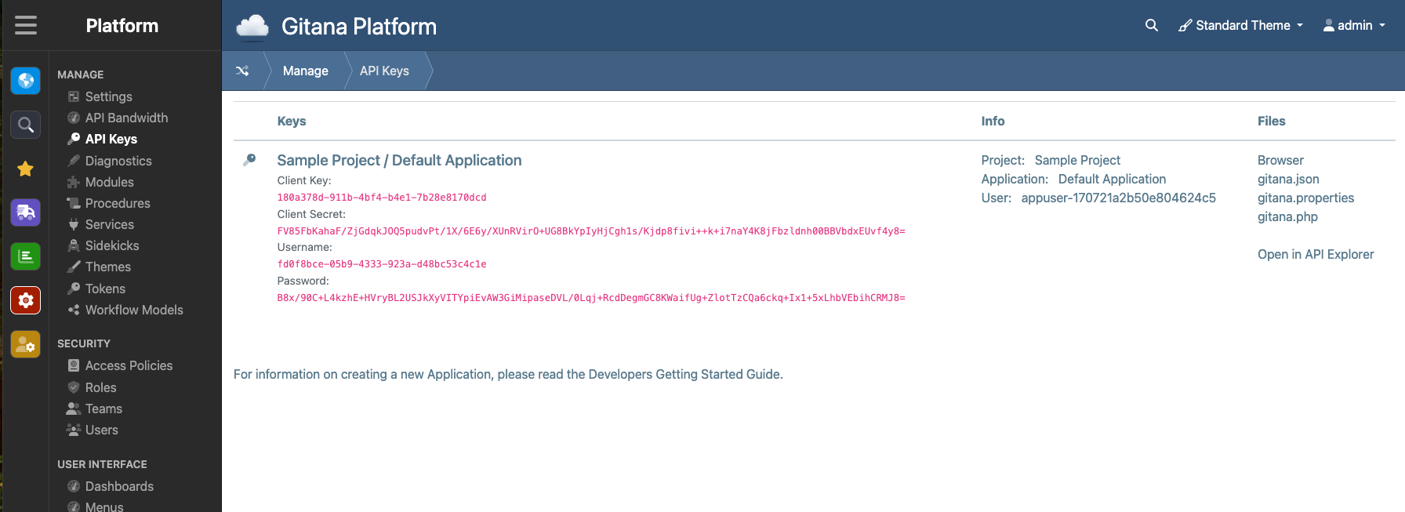The height and width of the screenshot is (512, 1405).
Task: Click the Diagnostics icon
Action: 74,161
